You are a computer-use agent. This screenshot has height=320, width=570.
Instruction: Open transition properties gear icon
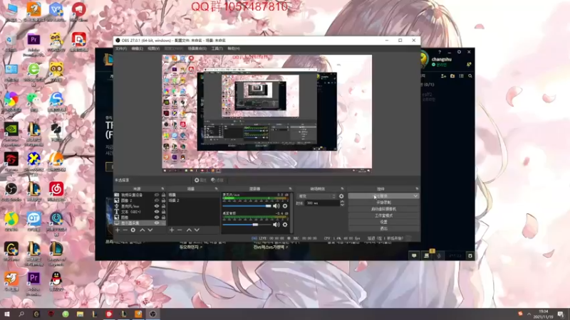tap(341, 196)
